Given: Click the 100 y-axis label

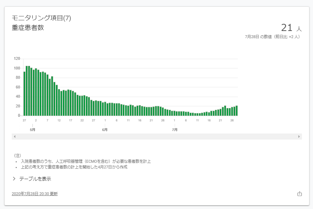Looking at the screenshot, I should click(x=17, y=68).
